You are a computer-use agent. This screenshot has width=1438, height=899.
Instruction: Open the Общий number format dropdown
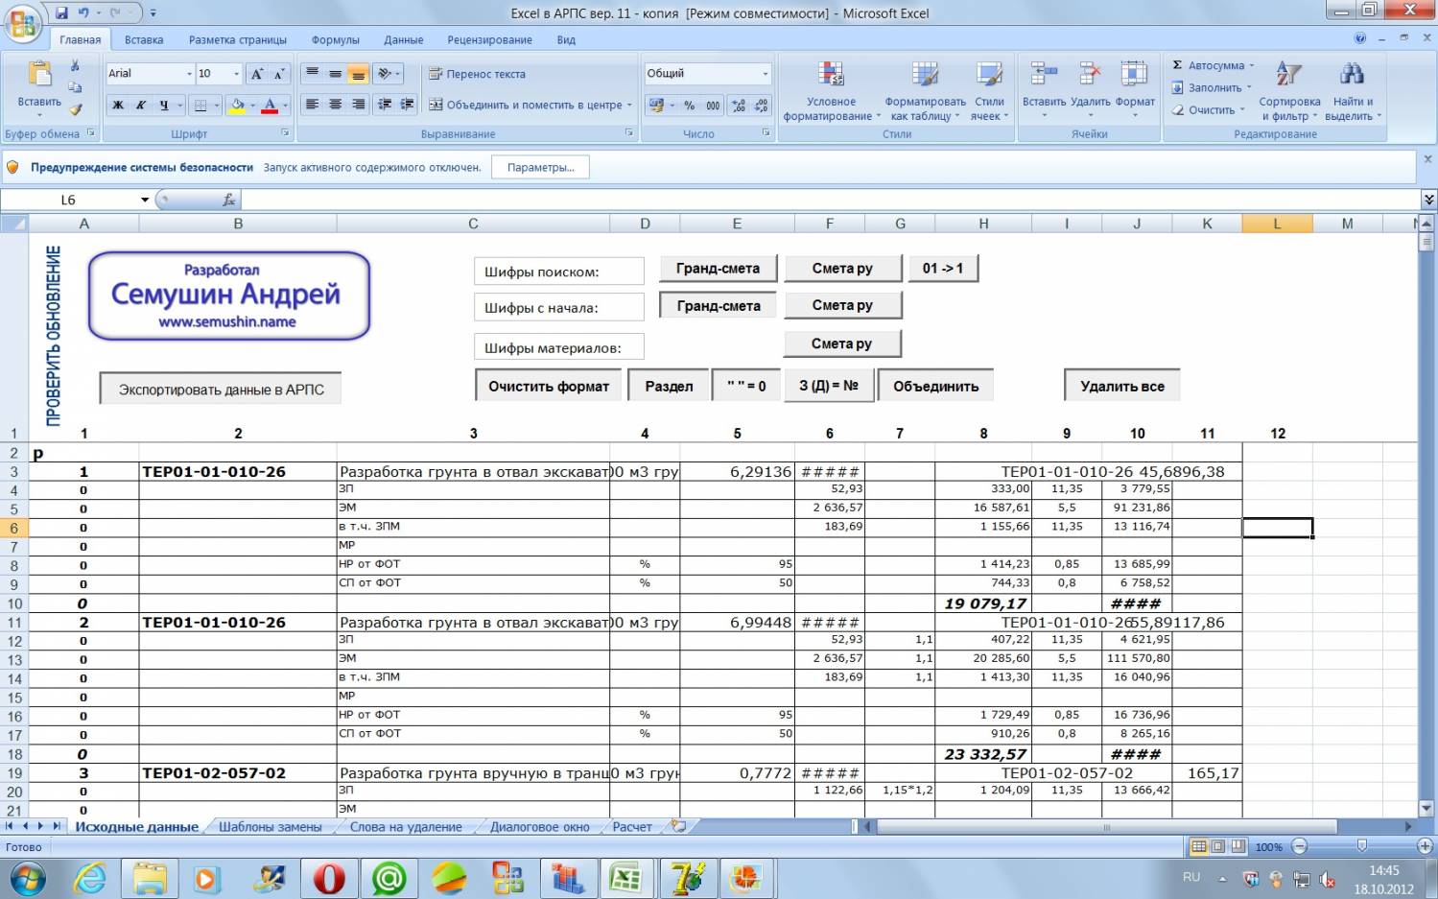(x=765, y=74)
